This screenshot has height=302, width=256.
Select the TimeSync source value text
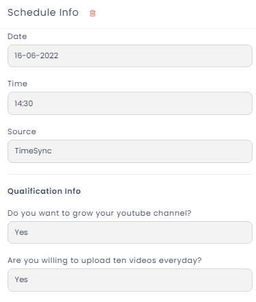click(x=33, y=151)
